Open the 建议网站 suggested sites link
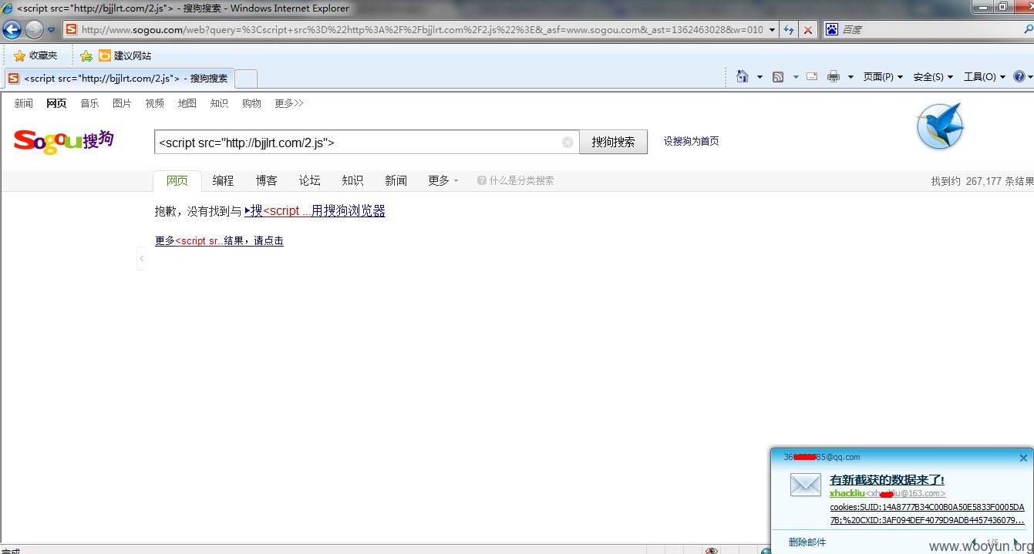The image size is (1034, 554). tap(125, 55)
